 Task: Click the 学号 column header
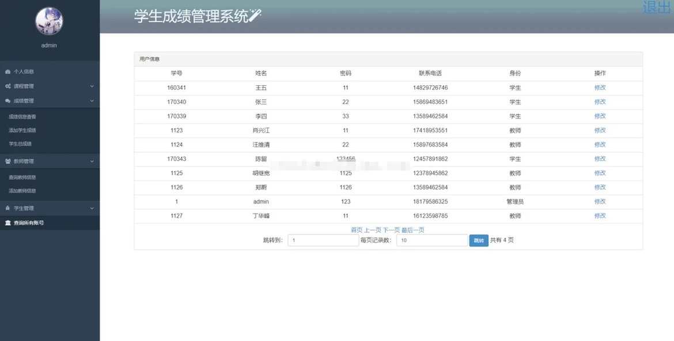point(177,74)
